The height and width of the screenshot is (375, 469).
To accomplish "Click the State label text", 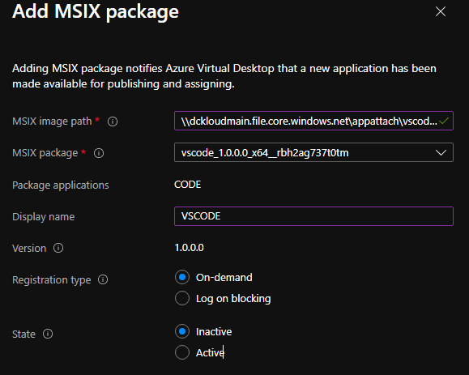I will pos(23,334).
